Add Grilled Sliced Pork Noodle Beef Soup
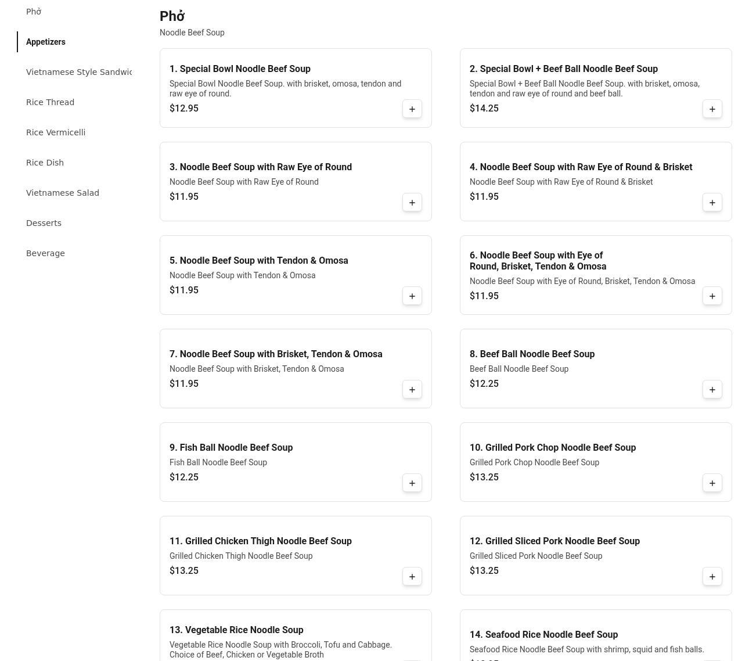The image size is (749, 661). click(712, 576)
